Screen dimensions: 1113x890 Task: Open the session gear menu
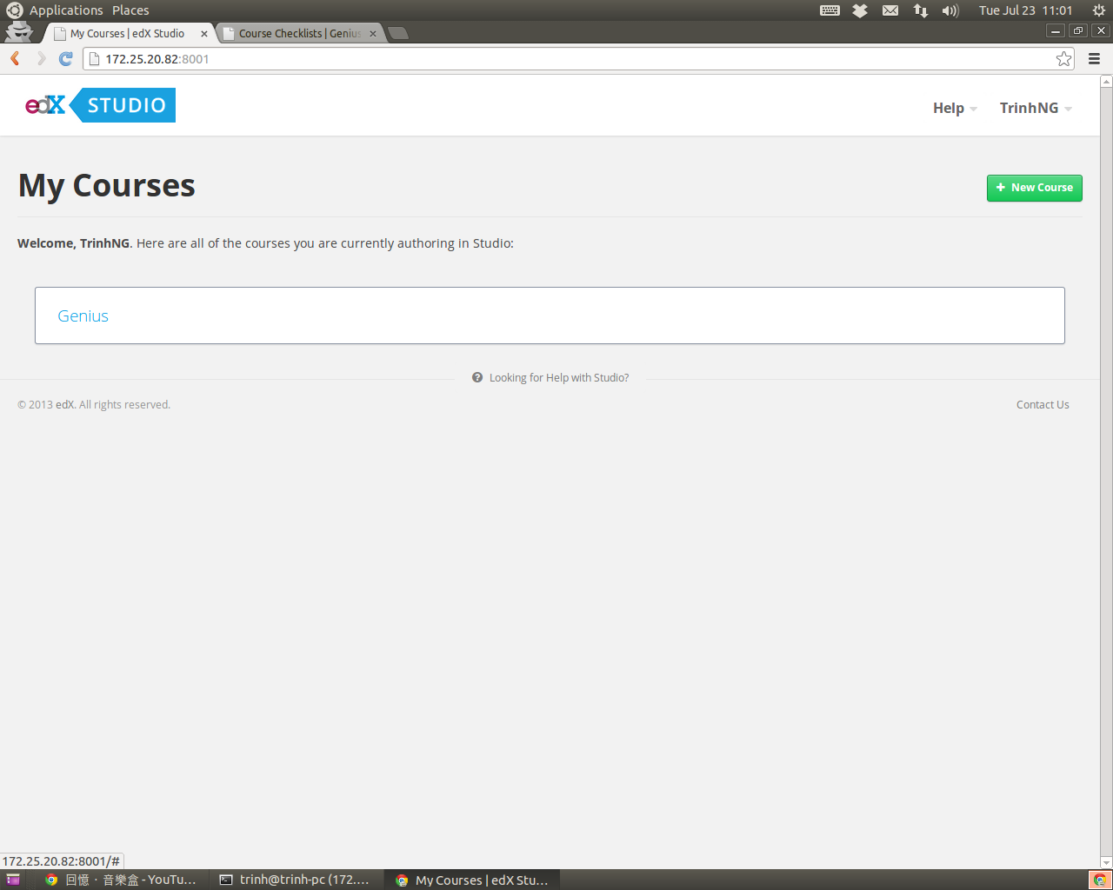pos(1097,10)
